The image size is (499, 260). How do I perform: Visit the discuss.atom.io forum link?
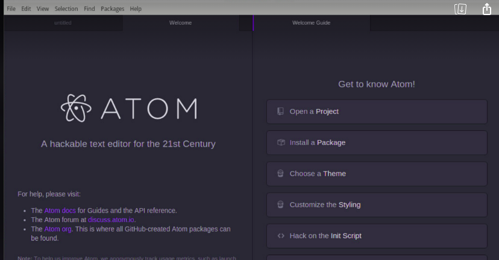(x=111, y=220)
